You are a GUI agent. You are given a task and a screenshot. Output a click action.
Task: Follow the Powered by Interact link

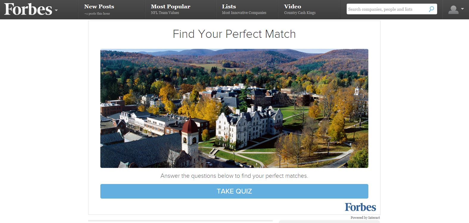click(365, 218)
